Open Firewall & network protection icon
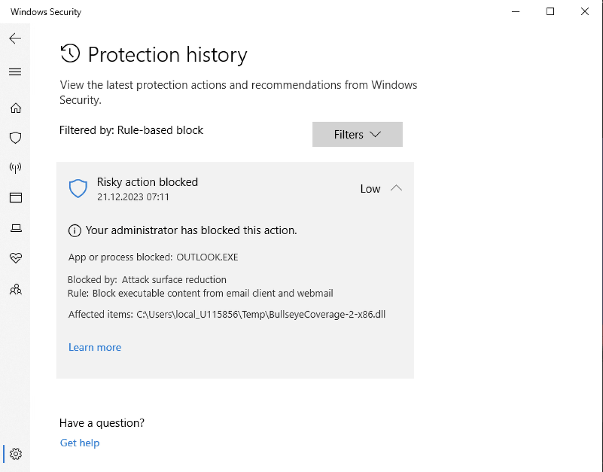The width and height of the screenshot is (603, 472). click(x=16, y=167)
